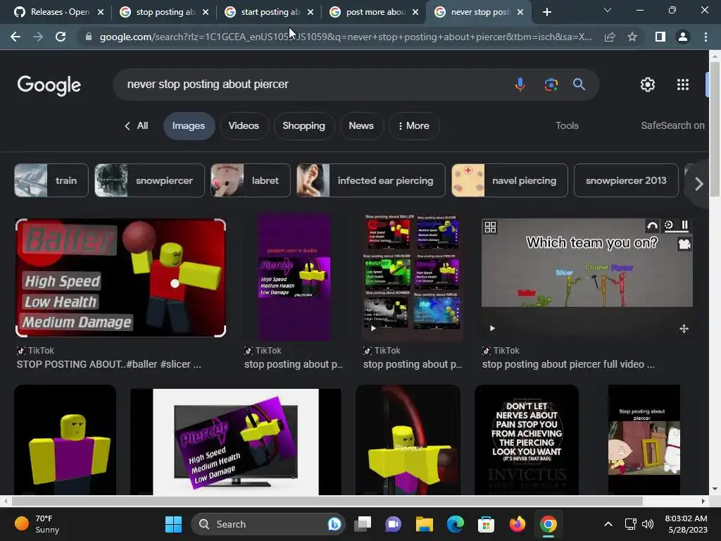Click the magnifier search button

coord(579,85)
